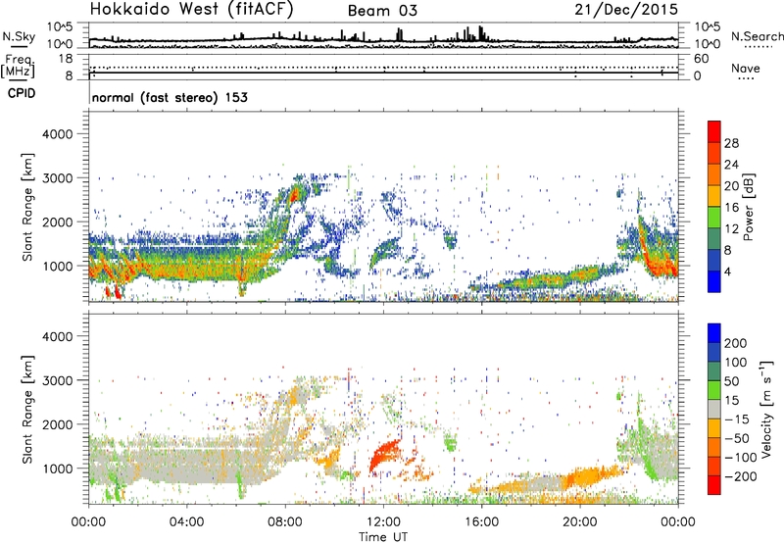Click the velocity panel "Slant Range [km]" label
Viewport: 784px width, 543px height.
(x=27, y=410)
